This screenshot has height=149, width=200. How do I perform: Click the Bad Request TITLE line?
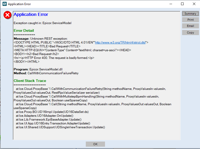point(47,46)
